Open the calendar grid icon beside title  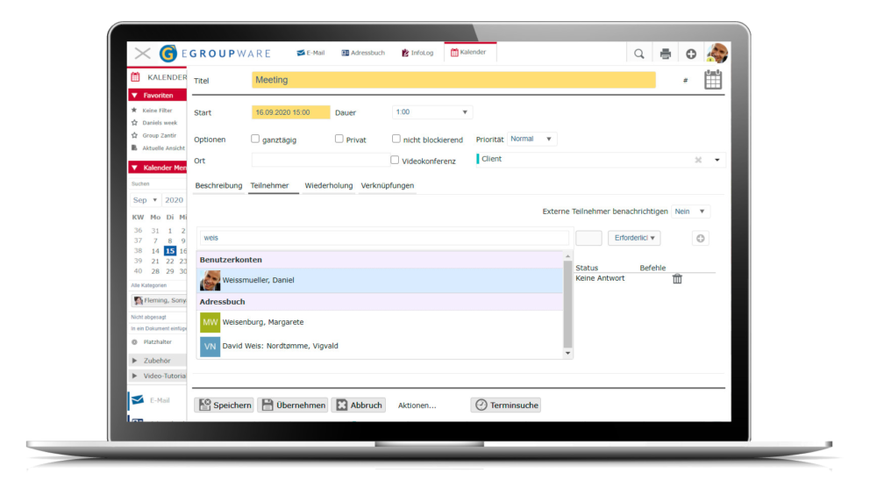[x=713, y=80]
